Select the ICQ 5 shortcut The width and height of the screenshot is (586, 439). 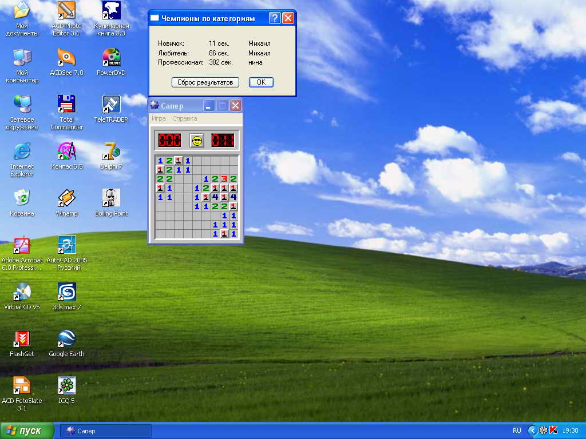(x=66, y=390)
